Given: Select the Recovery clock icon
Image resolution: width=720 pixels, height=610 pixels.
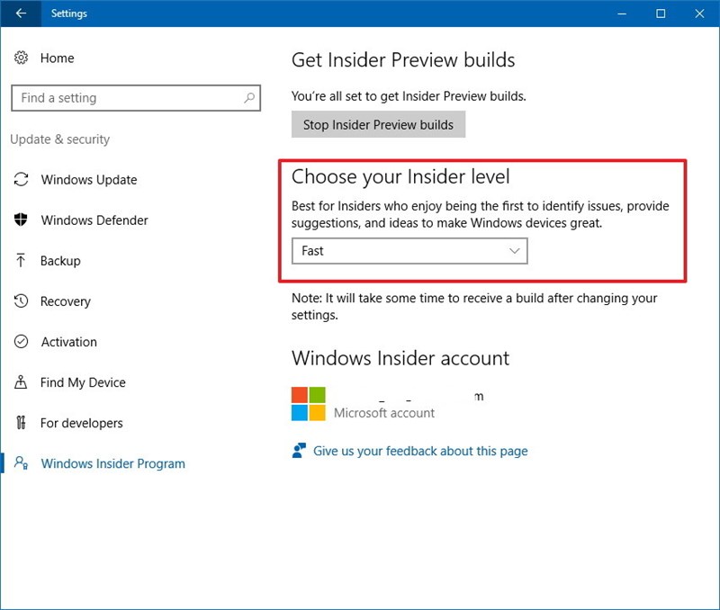Looking at the screenshot, I should click(20, 301).
